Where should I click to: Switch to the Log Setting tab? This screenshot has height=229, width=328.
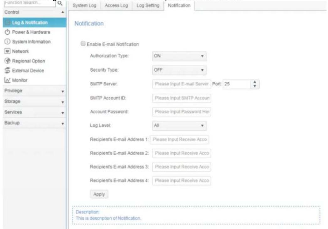(x=148, y=5)
